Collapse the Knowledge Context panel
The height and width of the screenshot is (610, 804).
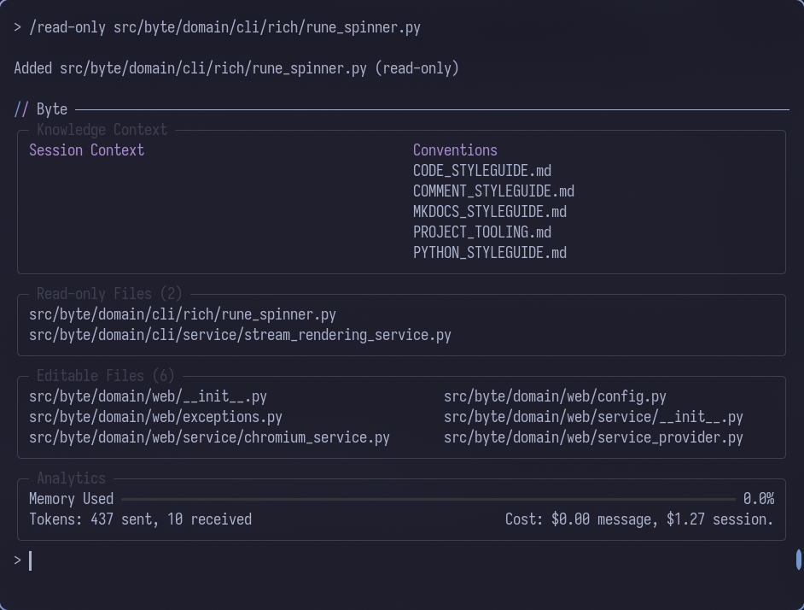102,130
